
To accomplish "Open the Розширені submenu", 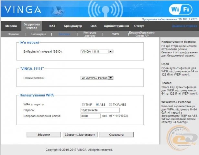I will (39, 34).
